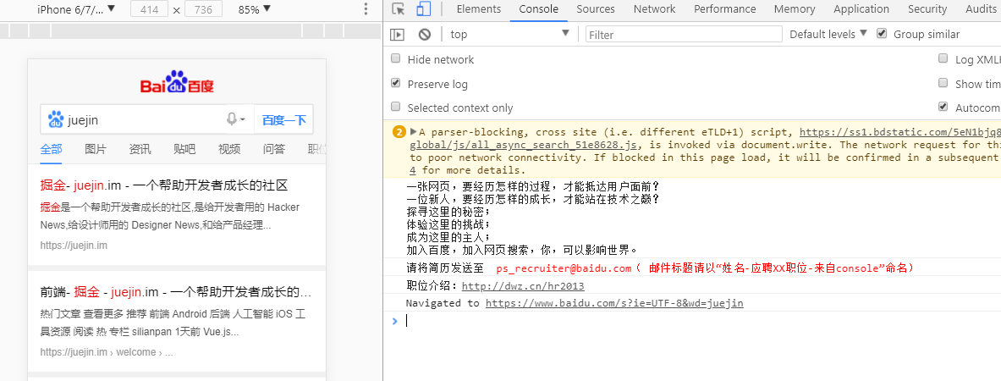The width and height of the screenshot is (1001, 381).
Task: Open the 掘金- juejin.im search result title
Action: pos(163,185)
